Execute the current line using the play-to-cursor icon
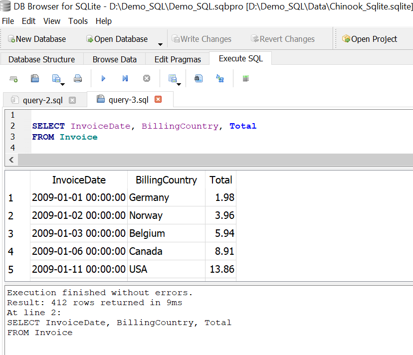 tap(125, 78)
